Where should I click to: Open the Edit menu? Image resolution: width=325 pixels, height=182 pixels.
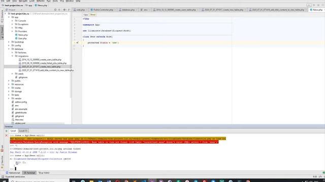tap(8, 1)
